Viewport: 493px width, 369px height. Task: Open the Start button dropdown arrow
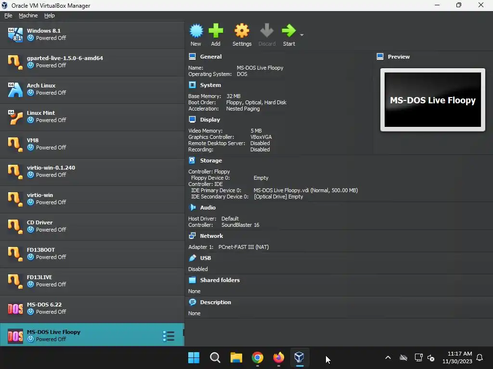302,35
